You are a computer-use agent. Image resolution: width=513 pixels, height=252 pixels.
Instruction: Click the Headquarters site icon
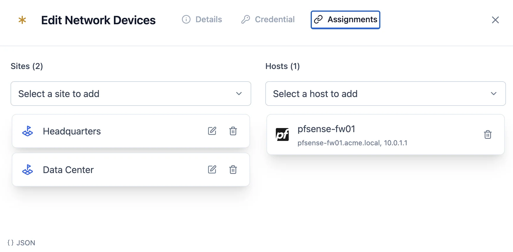pyautogui.click(x=28, y=131)
